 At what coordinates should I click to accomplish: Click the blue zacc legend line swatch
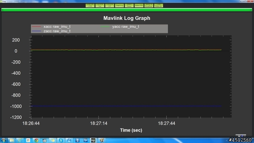click(36, 31)
